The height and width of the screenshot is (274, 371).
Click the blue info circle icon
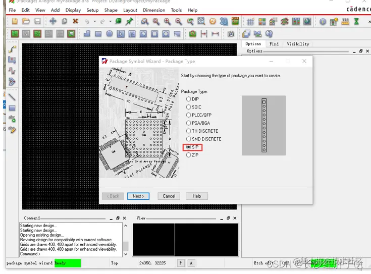pos(323,22)
